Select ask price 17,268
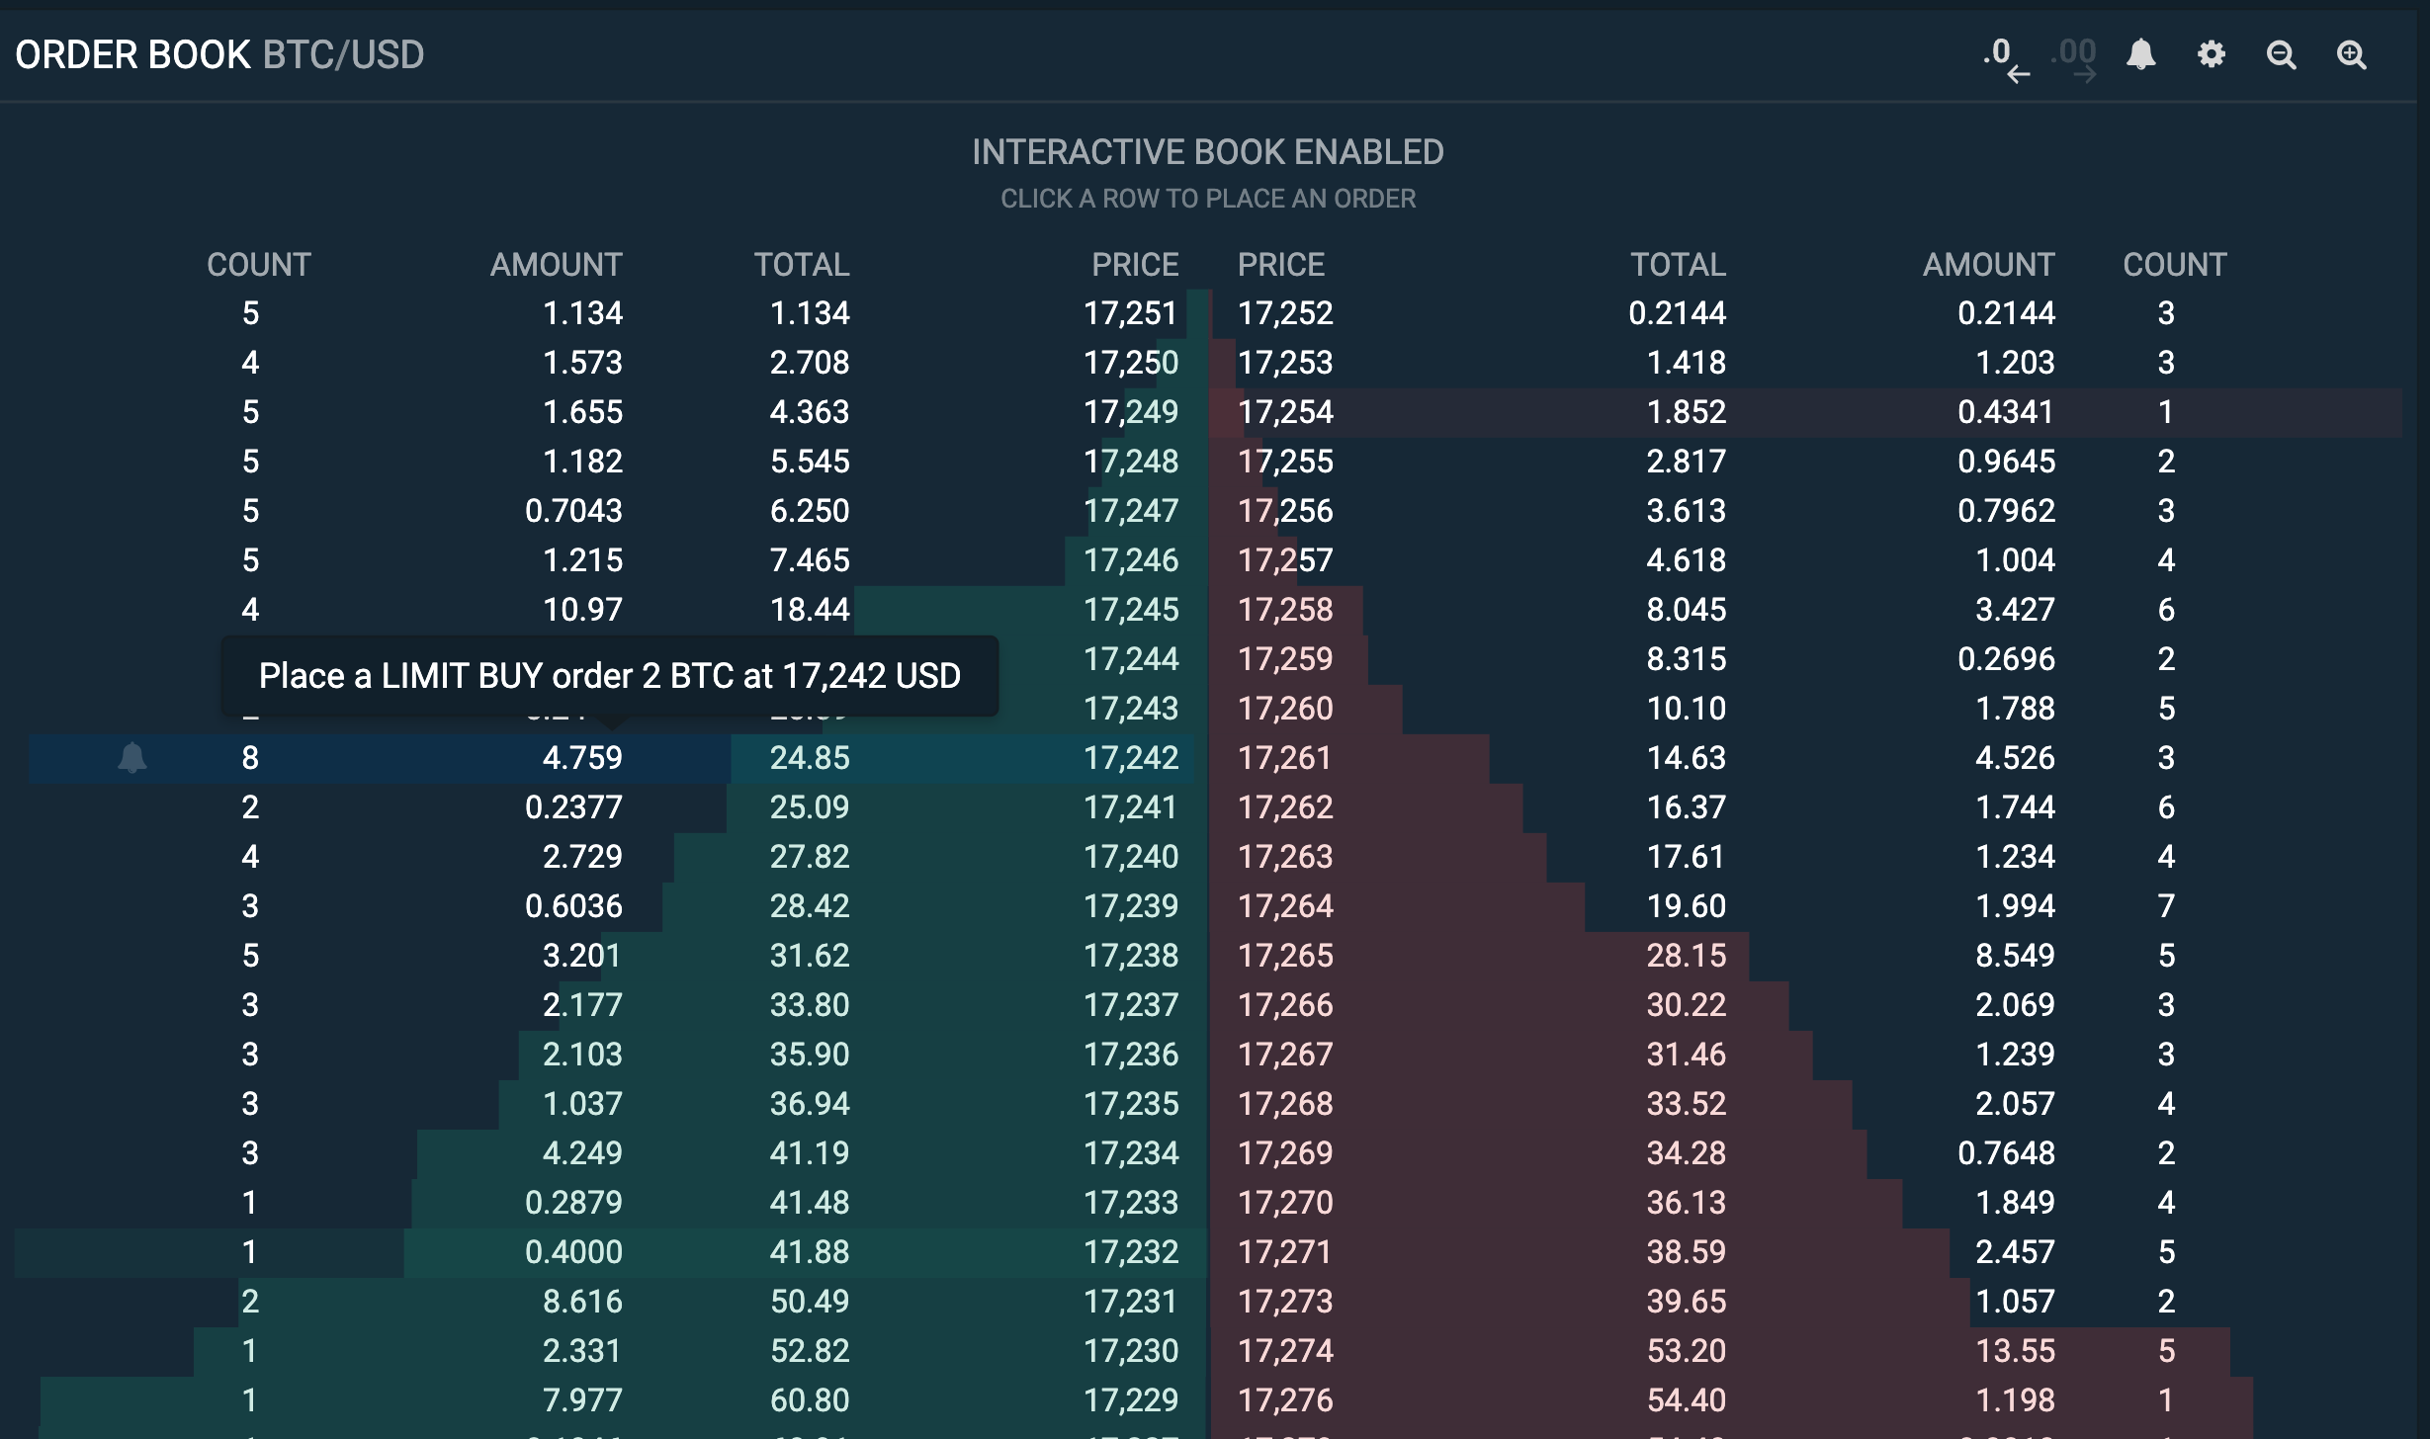This screenshot has height=1439, width=2430. [1285, 1104]
